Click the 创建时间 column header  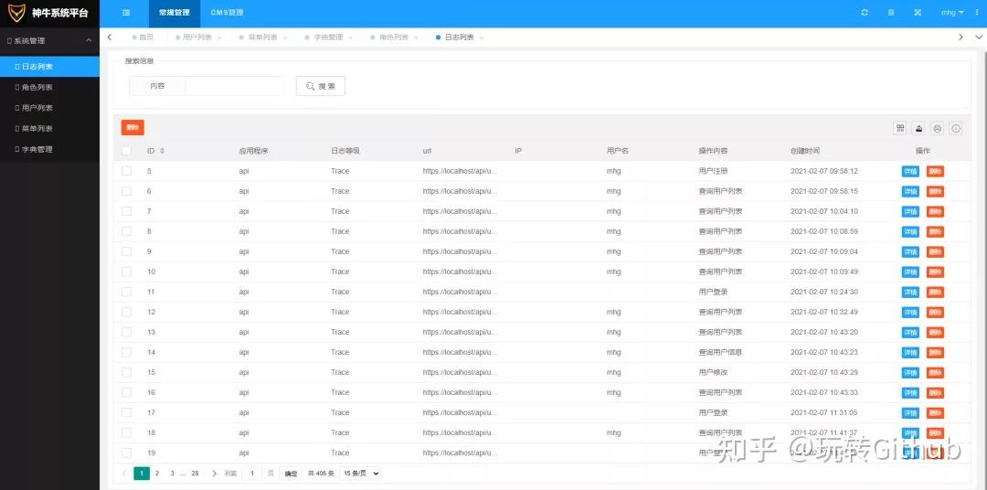[x=805, y=151]
